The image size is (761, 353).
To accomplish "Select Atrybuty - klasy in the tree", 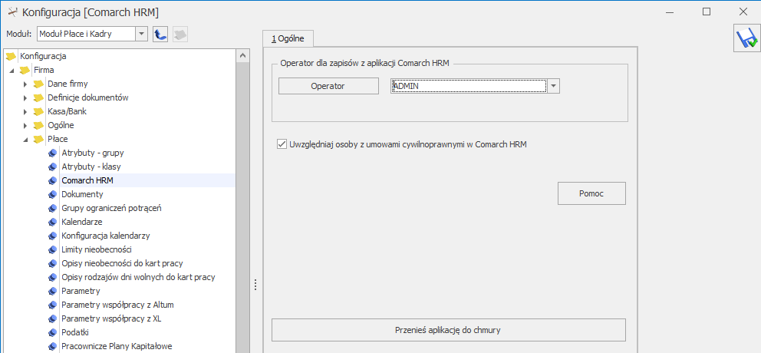I will point(91,167).
